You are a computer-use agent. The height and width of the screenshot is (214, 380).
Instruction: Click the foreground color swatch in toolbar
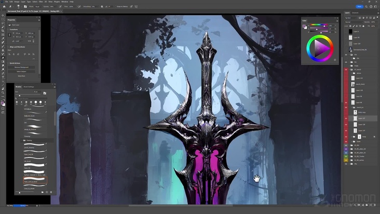pyautogui.click(x=2, y=103)
